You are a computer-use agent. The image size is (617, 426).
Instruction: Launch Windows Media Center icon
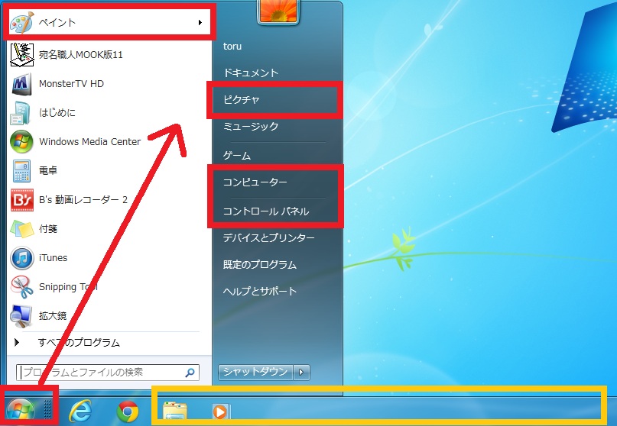pyautogui.click(x=21, y=142)
